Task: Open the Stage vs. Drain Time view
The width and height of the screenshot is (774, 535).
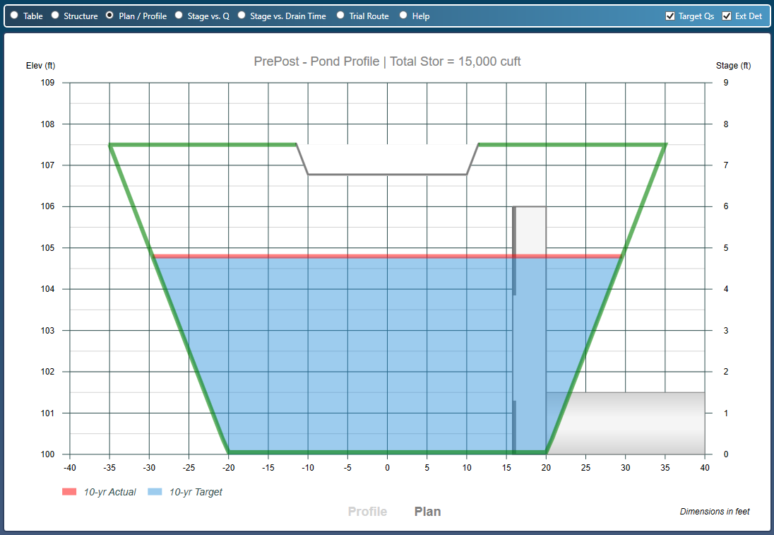Action: click(x=242, y=16)
